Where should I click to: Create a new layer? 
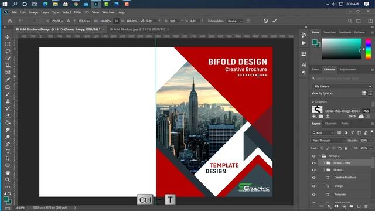coord(359,206)
